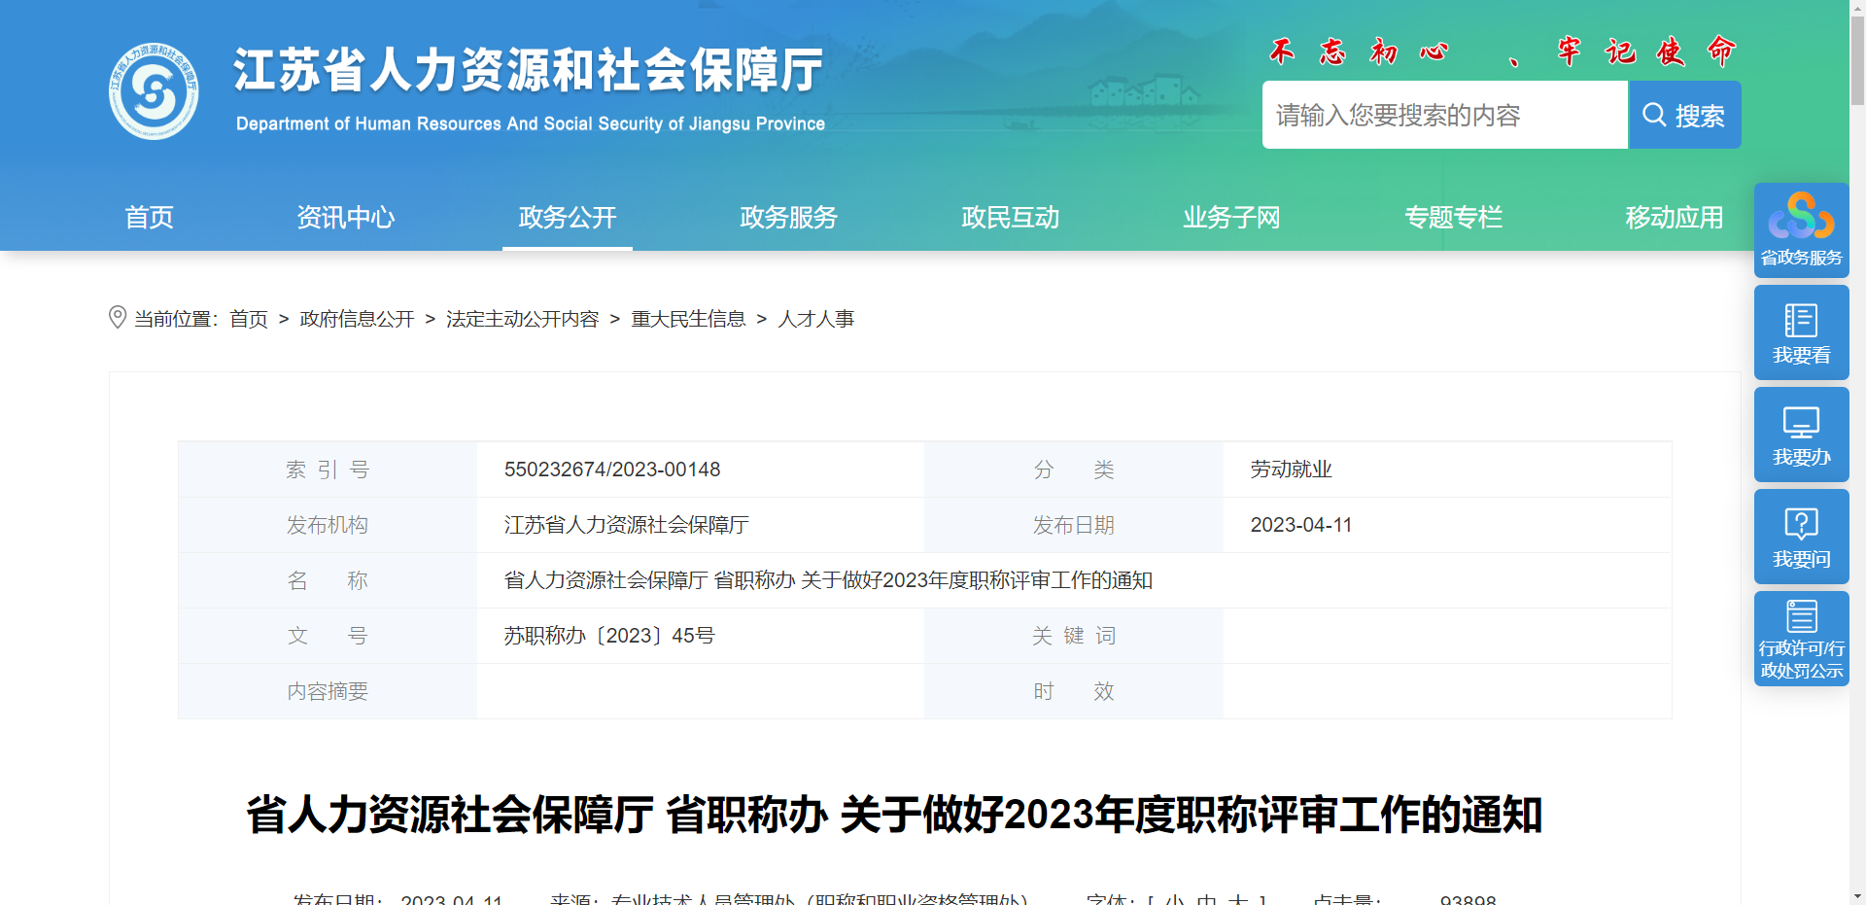The image size is (1866, 905).
Task: Switch to the 政务公开 tab
Action: tap(567, 218)
